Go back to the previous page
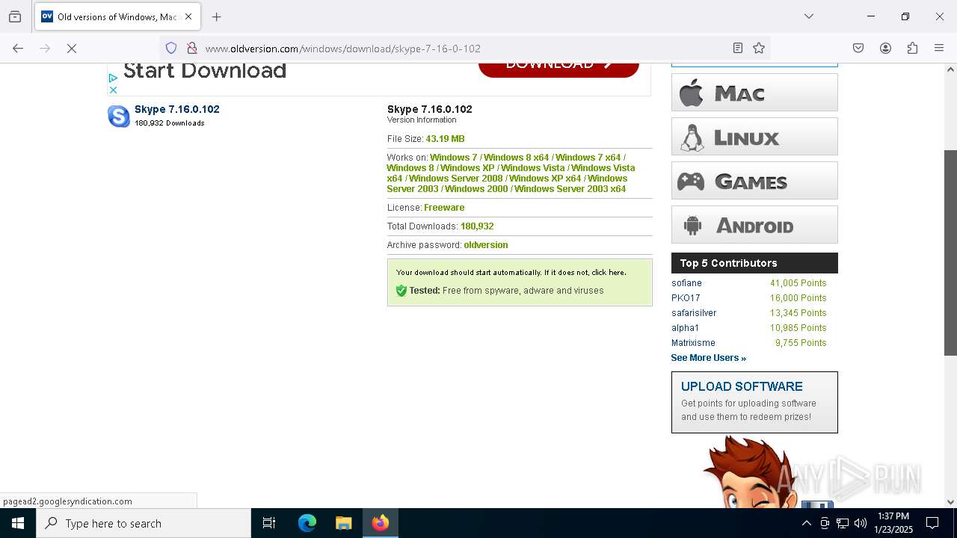The image size is (957, 538). pos(18,49)
